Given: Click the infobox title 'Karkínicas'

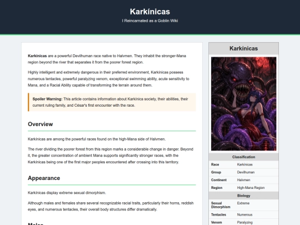Looking at the screenshot, I should pyautogui.click(x=243, y=48).
